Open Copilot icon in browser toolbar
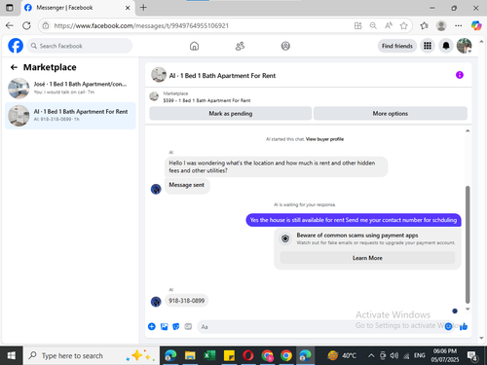Screen dimensions: 487x365 476,25
